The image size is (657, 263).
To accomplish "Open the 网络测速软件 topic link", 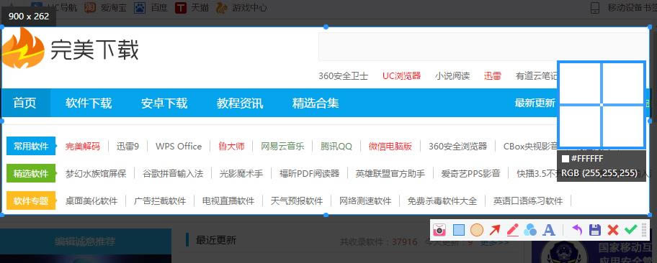I will pyautogui.click(x=365, y=201).
